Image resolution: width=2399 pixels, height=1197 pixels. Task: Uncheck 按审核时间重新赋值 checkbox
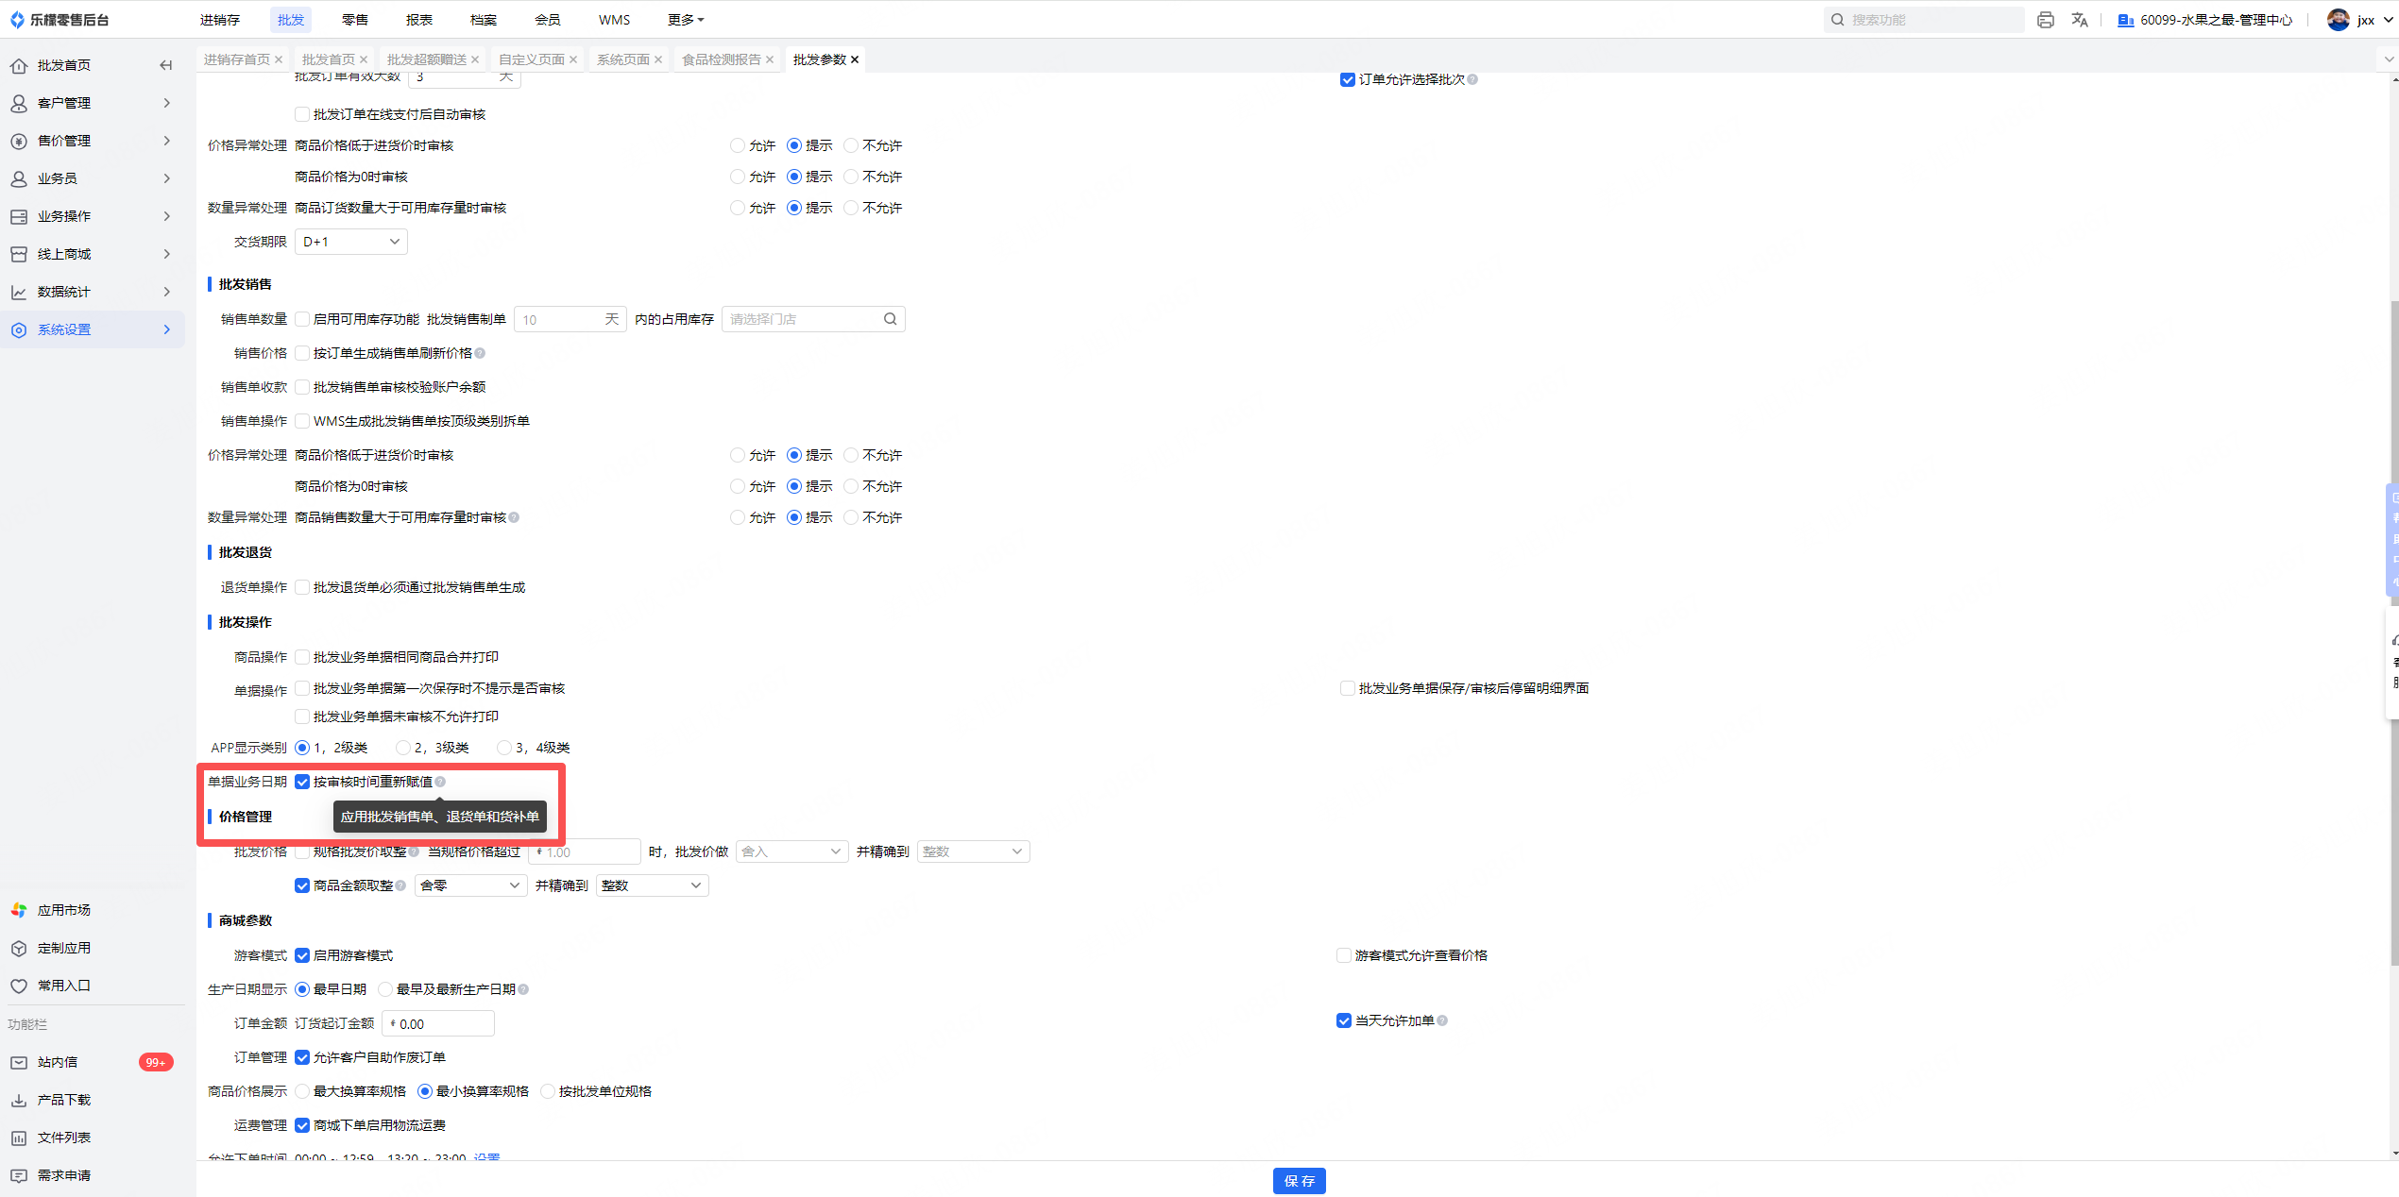(302, 782)
